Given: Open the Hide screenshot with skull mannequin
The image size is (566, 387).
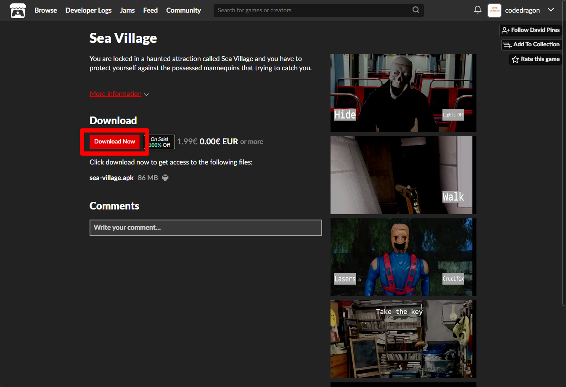Looking at the screenshot, I should (403, 93).
